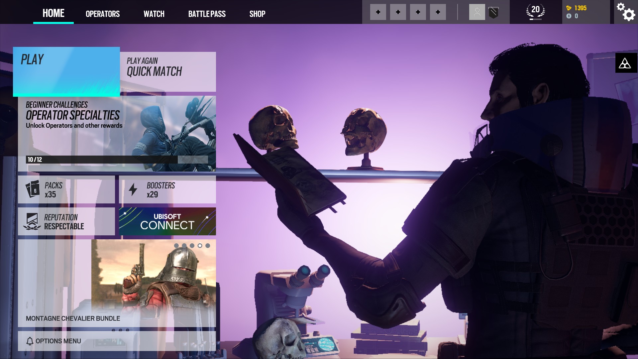Open the player profile avatar
The height and width of the screenshot is (359, 638).
pos(477,12)
